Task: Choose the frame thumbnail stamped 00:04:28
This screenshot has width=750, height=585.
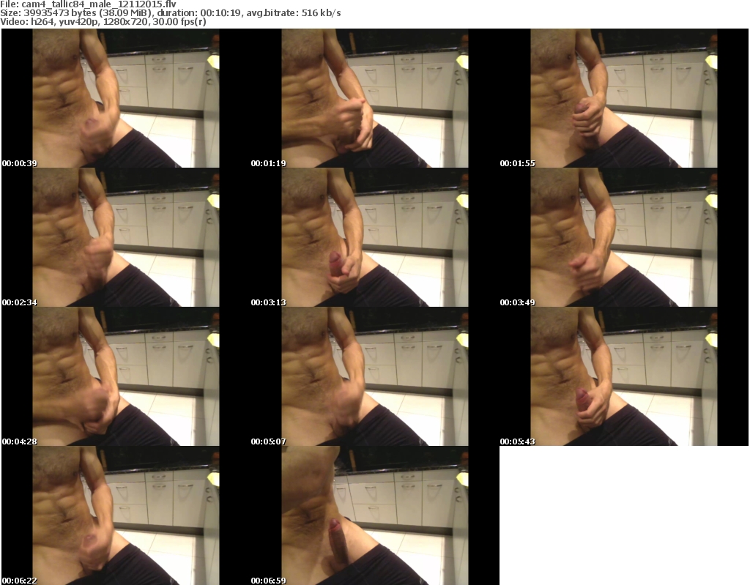Action: point(126,376)
